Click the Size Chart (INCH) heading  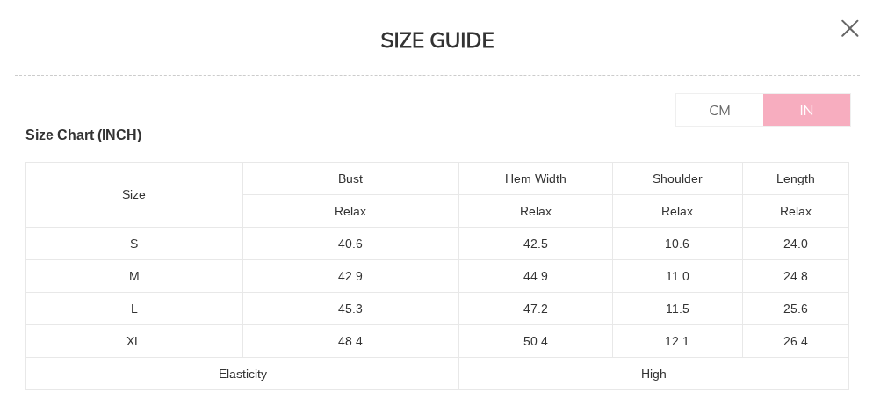[83, 135]
